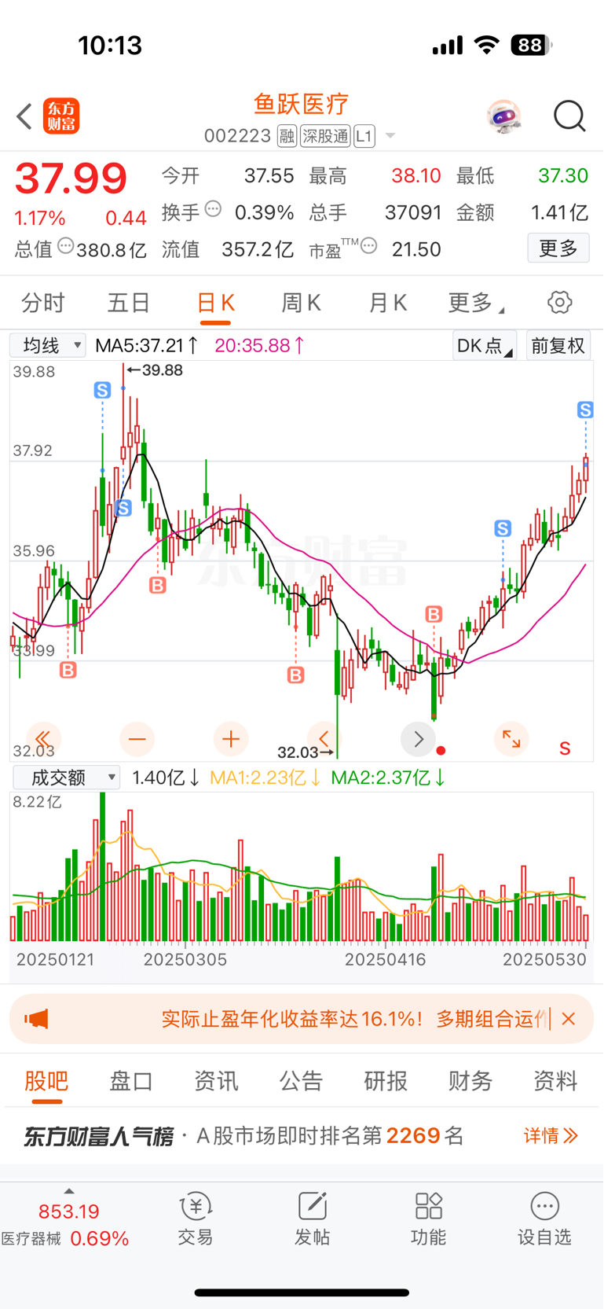Tap the B buy marker near 33.99
Image resolution: width=604 pixels, height=1309 pixels.
pyautogui.click(x=68, y=670)
